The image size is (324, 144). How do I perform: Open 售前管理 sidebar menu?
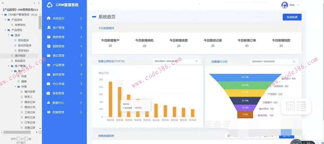(64, 37)
